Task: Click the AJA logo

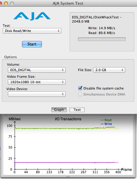Action: coord(32,16)
